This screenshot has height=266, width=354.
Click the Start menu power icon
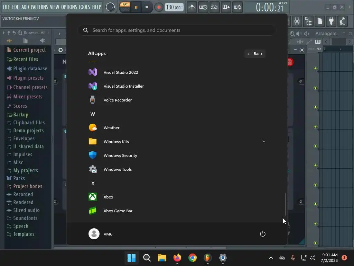click(263, 234)
